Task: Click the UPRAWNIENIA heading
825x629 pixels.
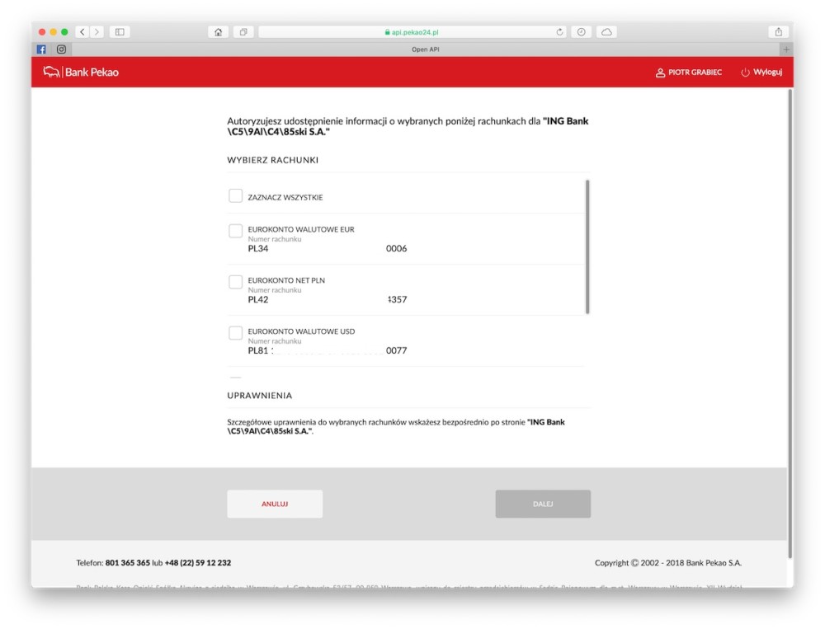Action: click(259, 396)
